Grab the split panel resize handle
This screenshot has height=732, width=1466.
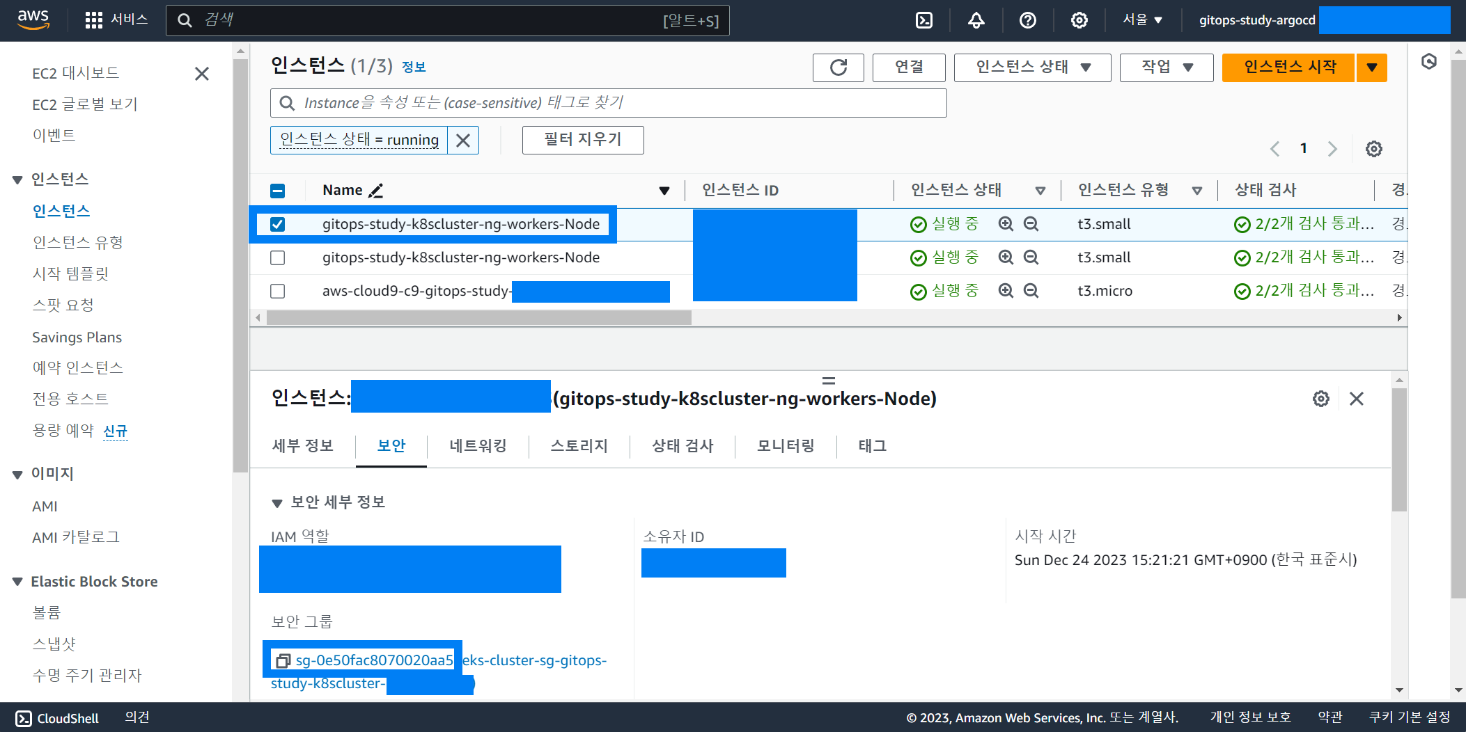(x=829, y=381)
